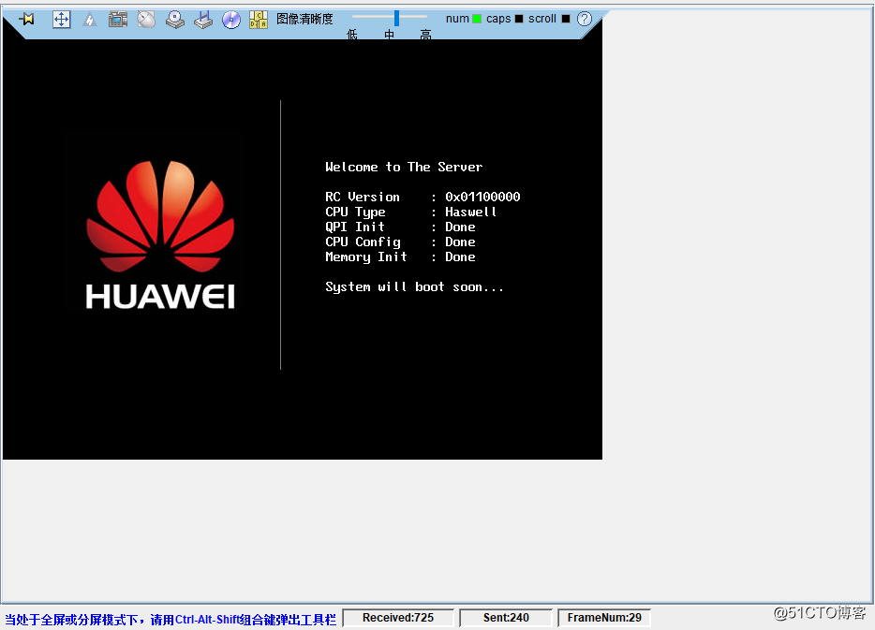Click the 'System will boot soon...' line
This screenshot has width=875, height=630.
[x=415, y=287]
